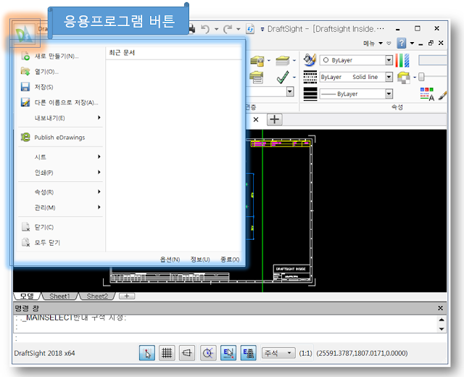This screenshot has width=464, height=377.
Task: Adjust the transparency slider handle
Action: coord(421,77)
